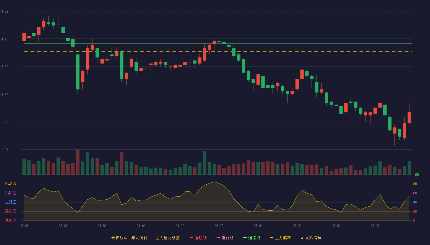Click the 05-19 date label

(258, 226)
